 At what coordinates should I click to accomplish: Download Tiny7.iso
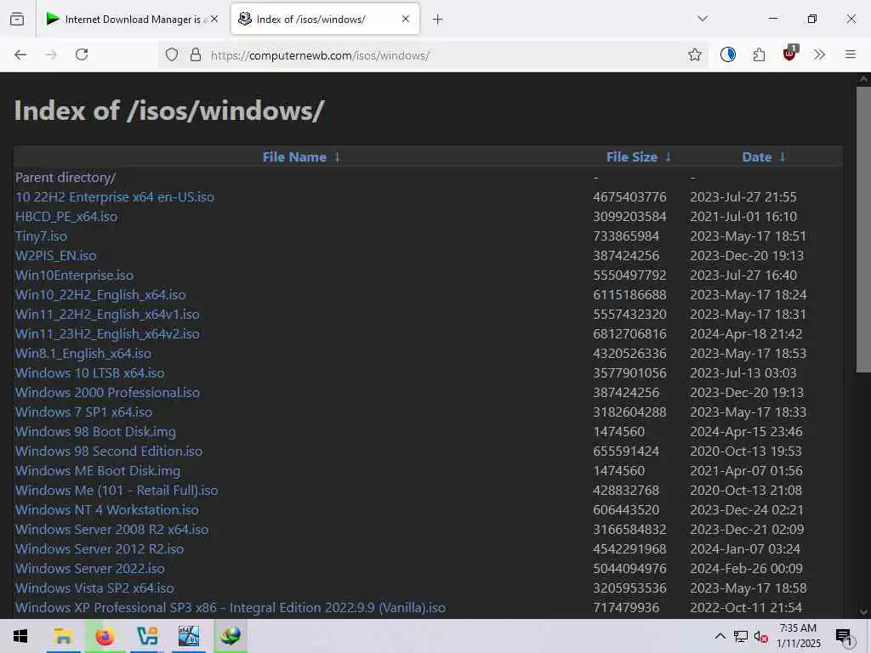click(x=41, y=236)
